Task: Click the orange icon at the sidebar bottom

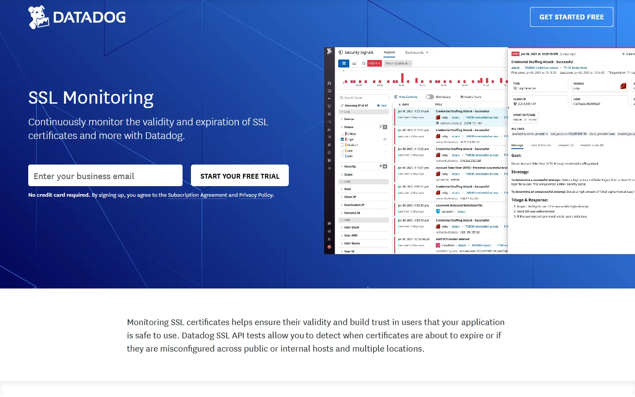Action: pos(329,247)
